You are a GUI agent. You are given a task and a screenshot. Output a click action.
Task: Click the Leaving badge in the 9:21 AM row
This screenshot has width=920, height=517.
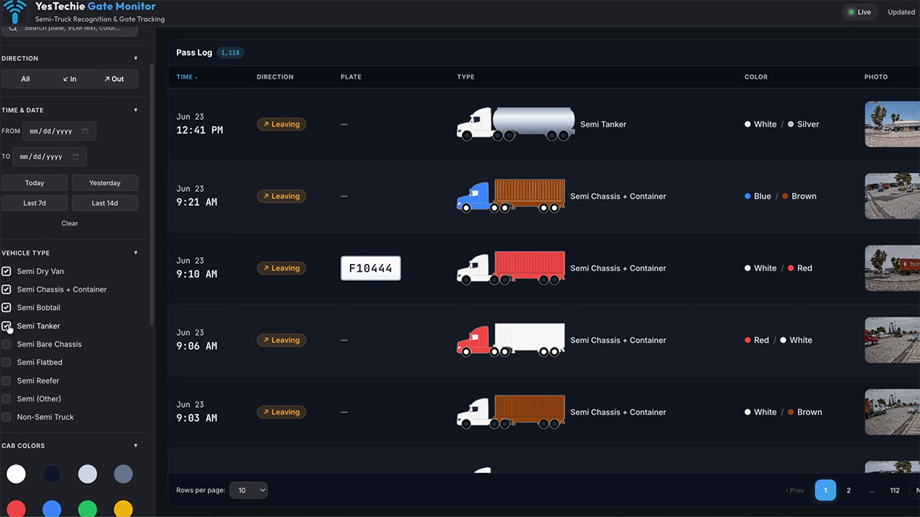(281, 196)
